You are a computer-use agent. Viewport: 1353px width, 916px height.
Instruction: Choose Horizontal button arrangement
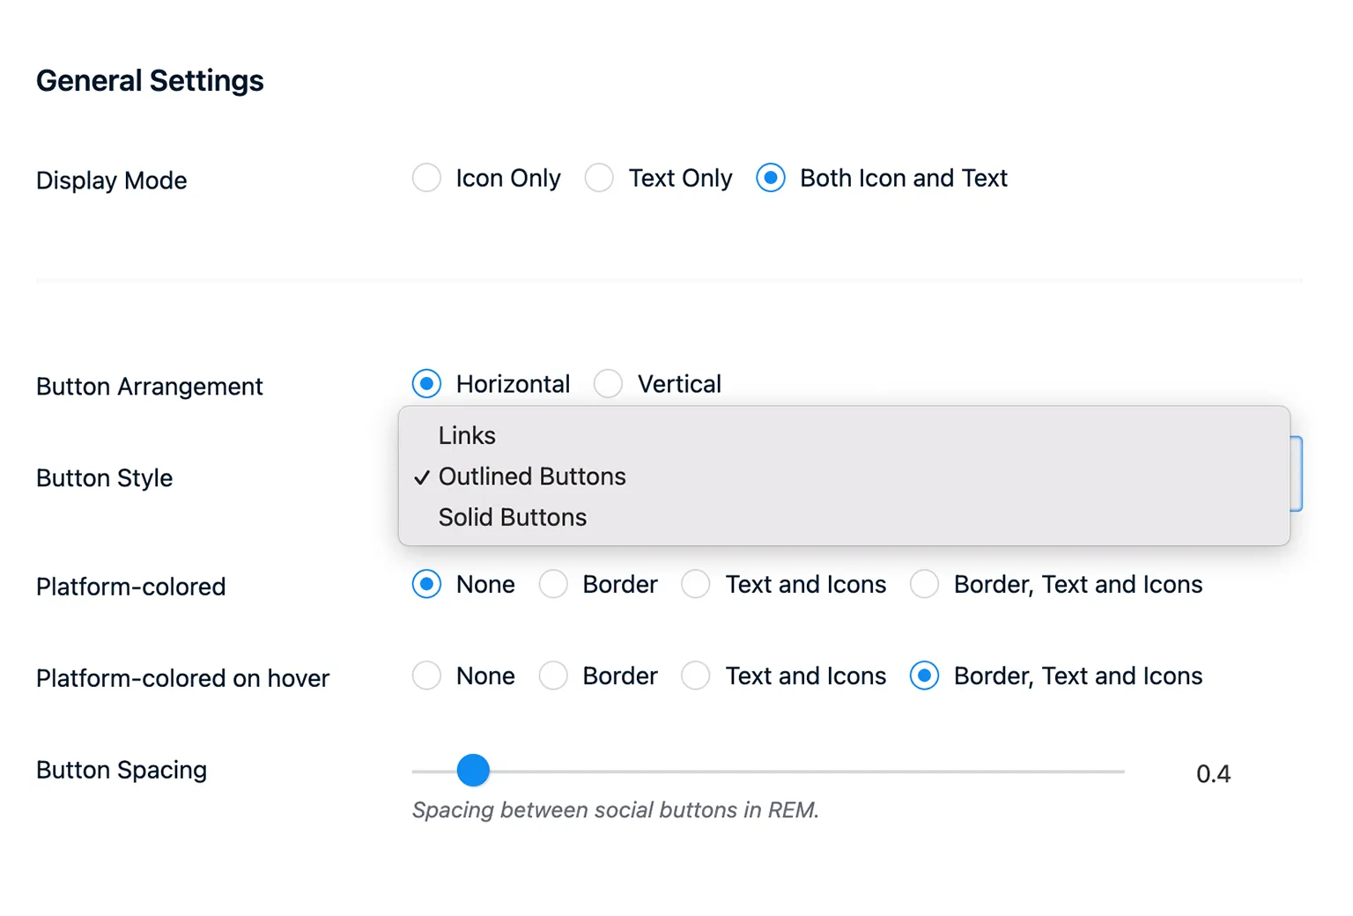pos(426,383)
